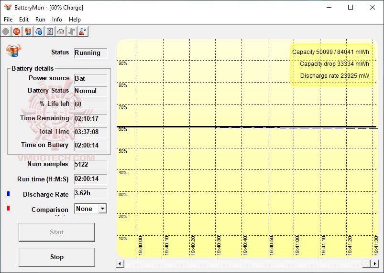The image size is (384, 273).
Task: Click the blue Discharge Rate color swatch
Action: click(x=8, y=194)
